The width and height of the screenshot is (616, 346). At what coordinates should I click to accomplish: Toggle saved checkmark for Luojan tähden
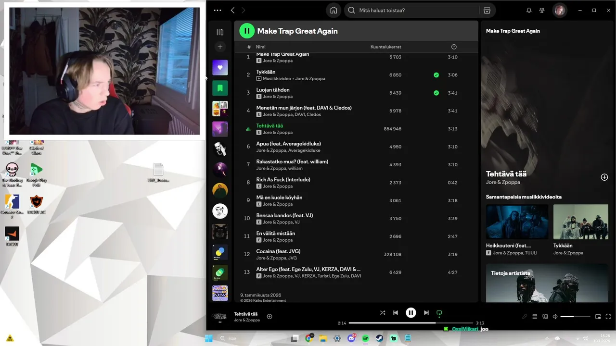[436, 93]
